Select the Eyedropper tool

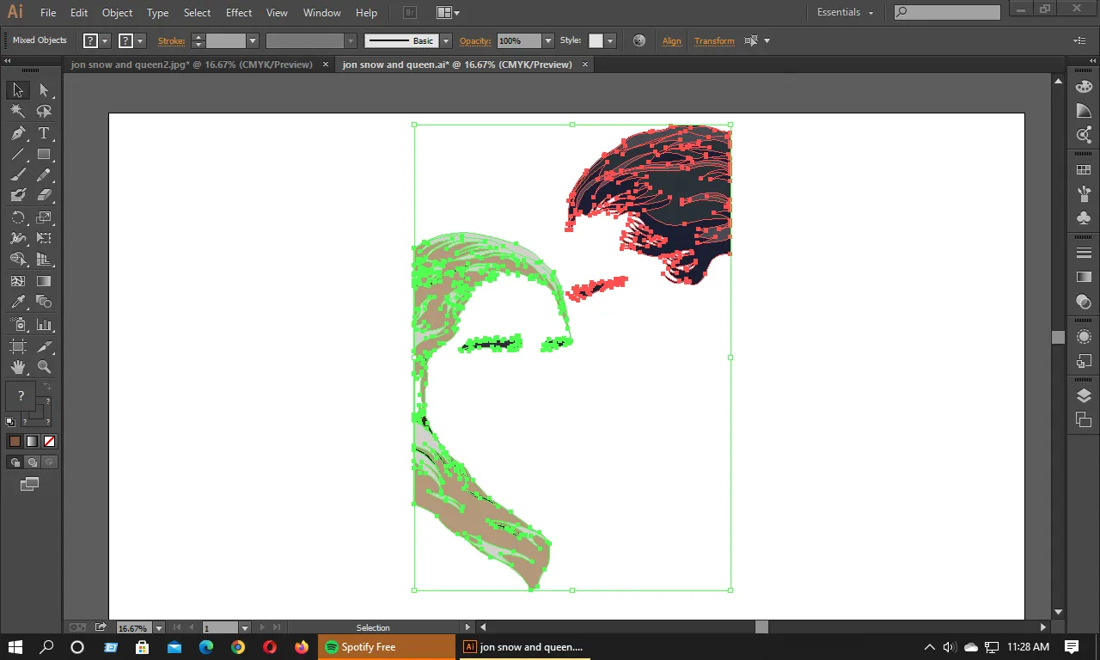pos(17,302)
